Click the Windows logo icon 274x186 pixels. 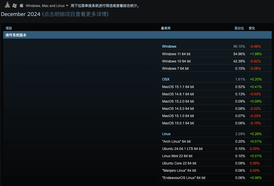(x=15, y=6)
